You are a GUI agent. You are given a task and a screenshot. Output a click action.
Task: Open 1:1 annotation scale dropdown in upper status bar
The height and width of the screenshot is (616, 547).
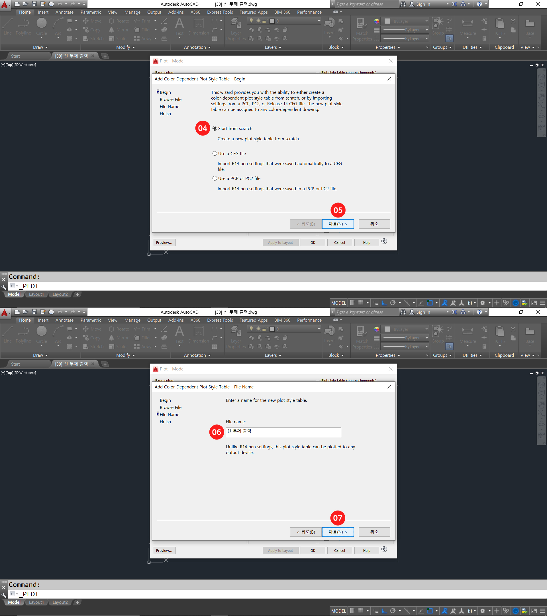(472, 303)
